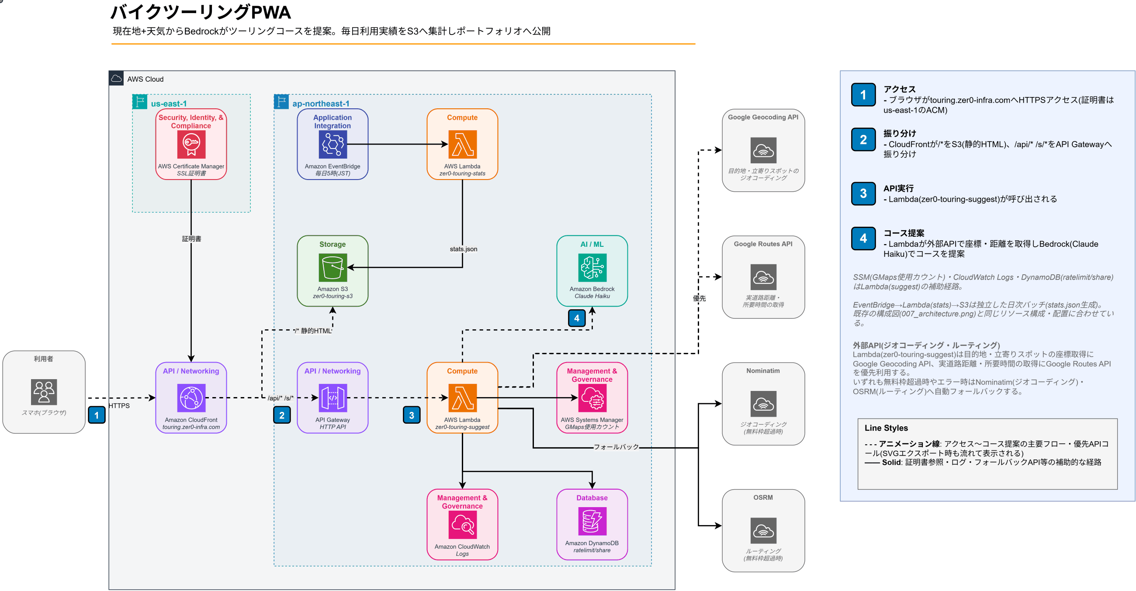Click the "zer0-touring-s3" bucket caption
The height and width of the screenshot is (591, 1136).
(332, 296)
